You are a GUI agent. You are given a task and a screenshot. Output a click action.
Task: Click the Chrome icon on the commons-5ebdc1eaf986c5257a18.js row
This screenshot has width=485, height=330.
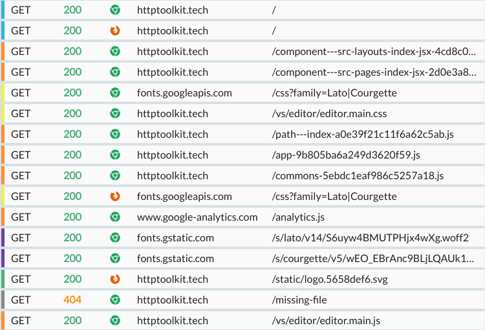tap(115, 176)
